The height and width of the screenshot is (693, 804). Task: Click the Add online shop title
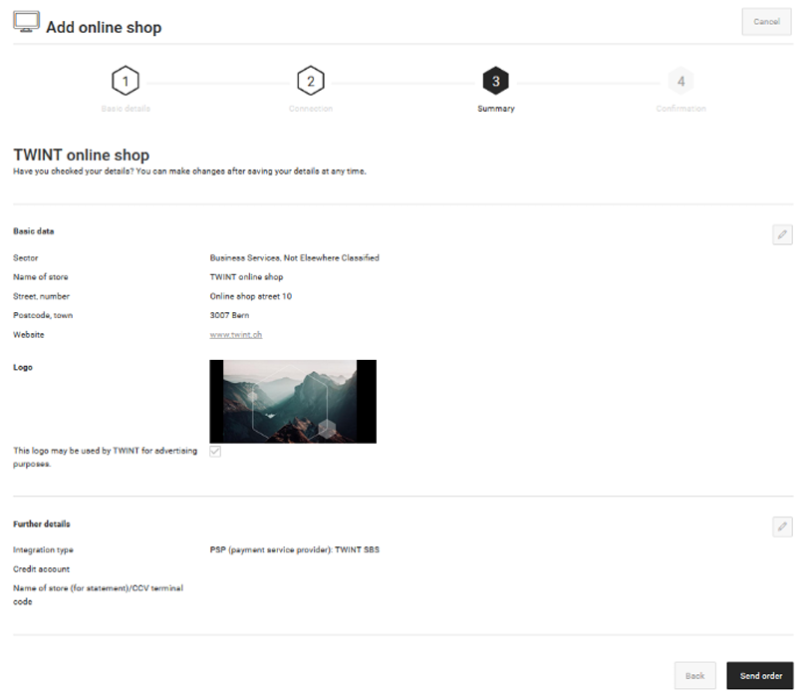pyautogui.click(x=104, y=27)
